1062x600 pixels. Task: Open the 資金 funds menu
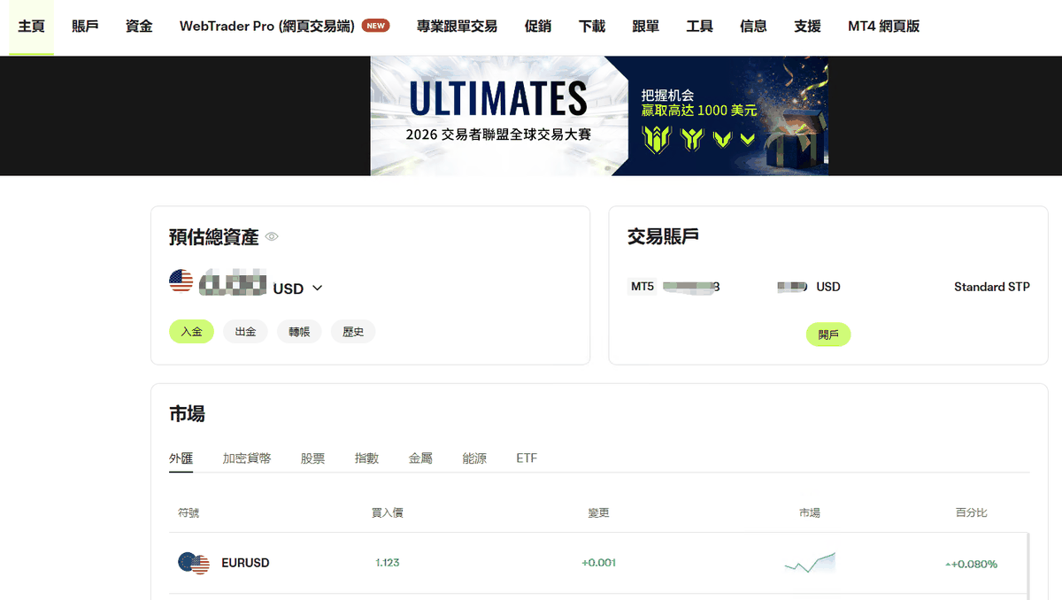139,27
